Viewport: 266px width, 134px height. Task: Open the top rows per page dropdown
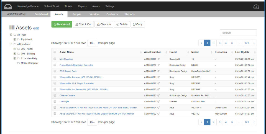[x=92, y=43]
